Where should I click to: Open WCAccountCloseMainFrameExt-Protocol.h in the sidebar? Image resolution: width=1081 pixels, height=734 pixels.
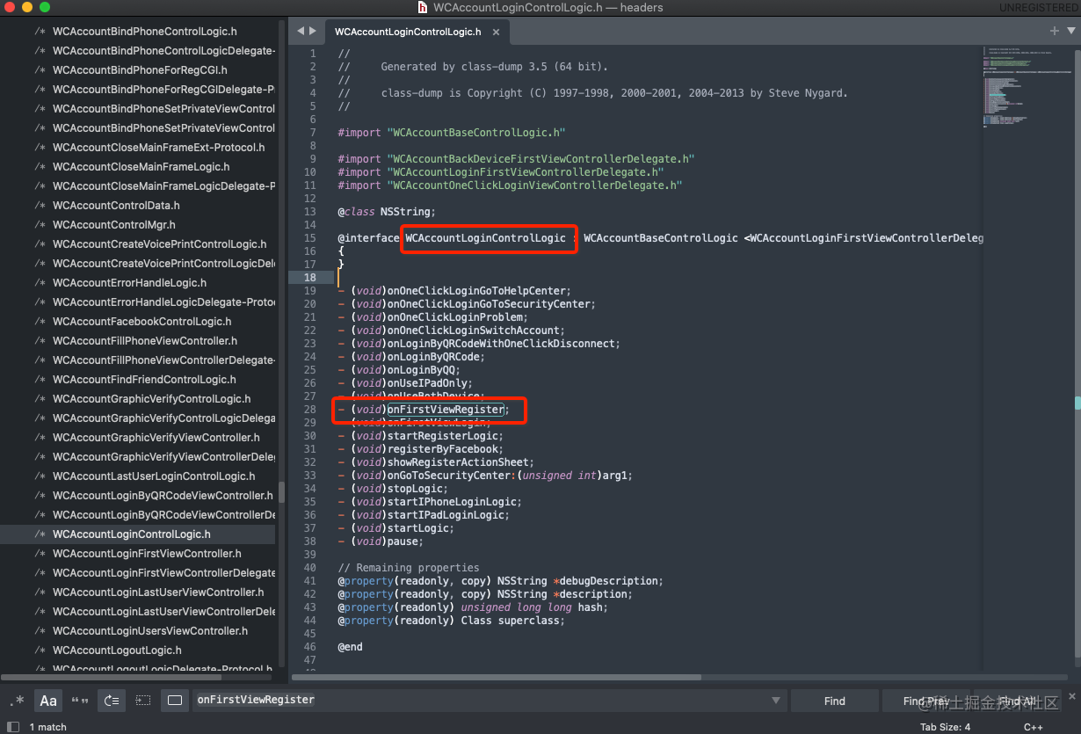[158, 148]
